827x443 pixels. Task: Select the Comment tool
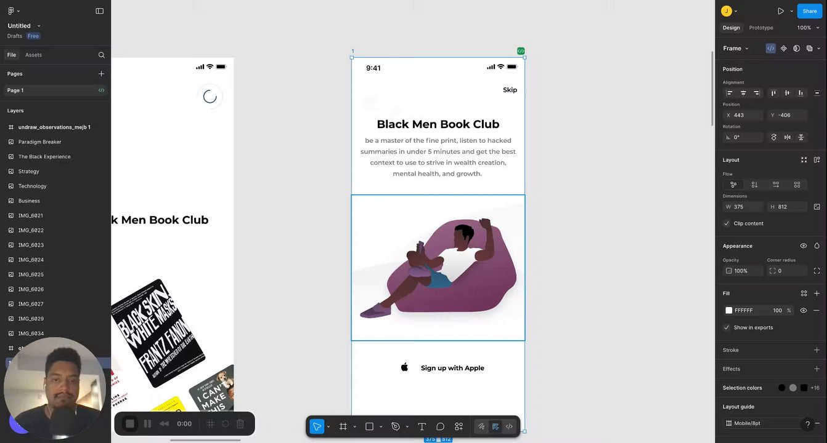[x=441, y=426]
